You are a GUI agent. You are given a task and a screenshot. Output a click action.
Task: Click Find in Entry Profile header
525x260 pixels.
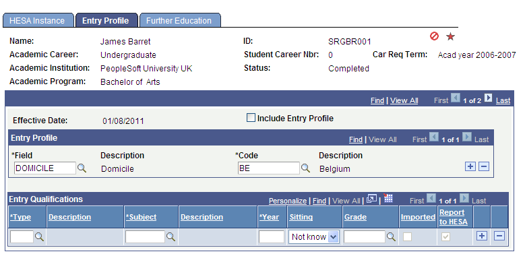pyautogui.click(x=356, y=139)
